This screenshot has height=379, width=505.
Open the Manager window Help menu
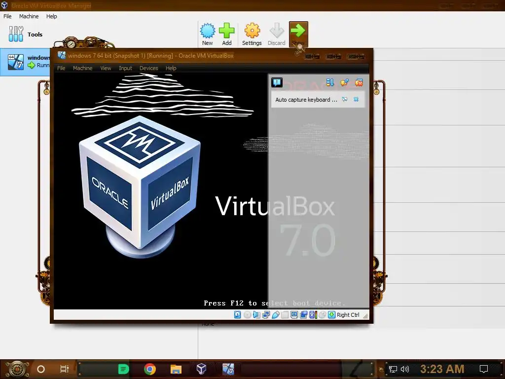51,16
